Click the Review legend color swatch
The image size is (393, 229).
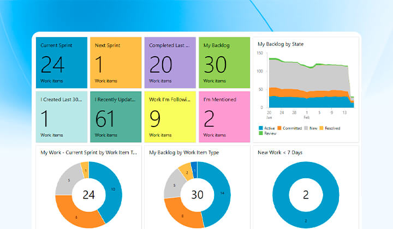click(x=261, y=134)
